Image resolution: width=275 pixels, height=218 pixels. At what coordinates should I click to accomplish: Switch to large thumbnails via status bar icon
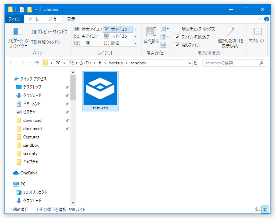click(266, 209)
